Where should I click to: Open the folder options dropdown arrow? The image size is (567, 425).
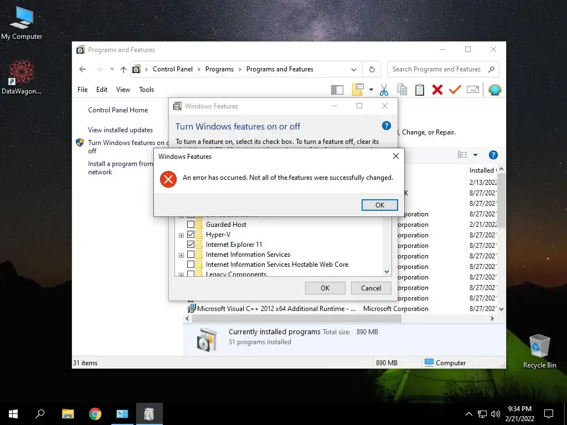point(371,90)
